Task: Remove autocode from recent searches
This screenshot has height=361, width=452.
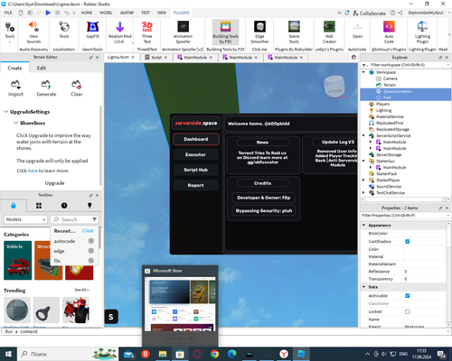Action: (91, 241)
